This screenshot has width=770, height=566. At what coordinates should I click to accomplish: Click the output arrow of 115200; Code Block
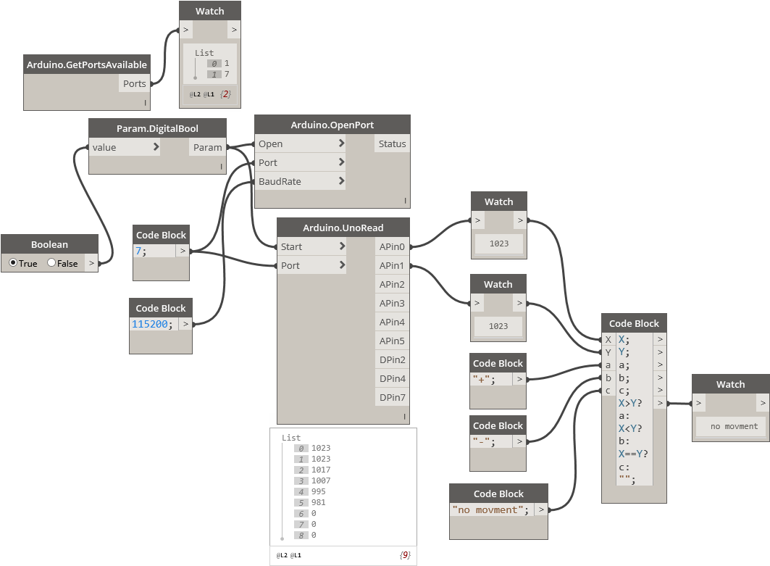(x=185, y=324)
